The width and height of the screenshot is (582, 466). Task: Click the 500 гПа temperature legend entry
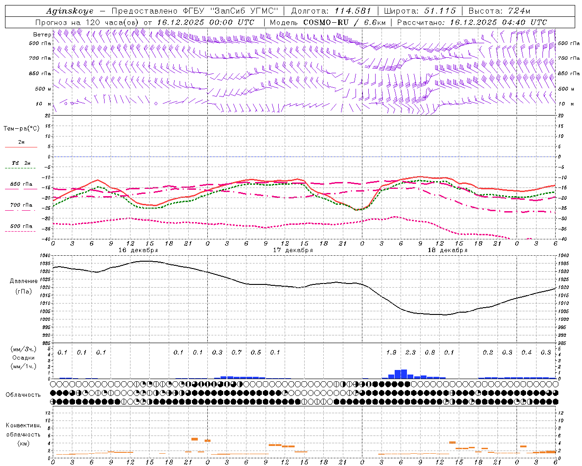[21, 226]
